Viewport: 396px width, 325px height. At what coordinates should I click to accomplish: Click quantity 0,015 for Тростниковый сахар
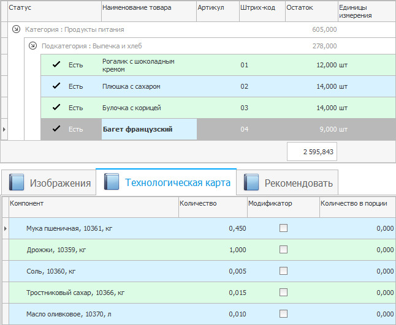click(237, 293)
